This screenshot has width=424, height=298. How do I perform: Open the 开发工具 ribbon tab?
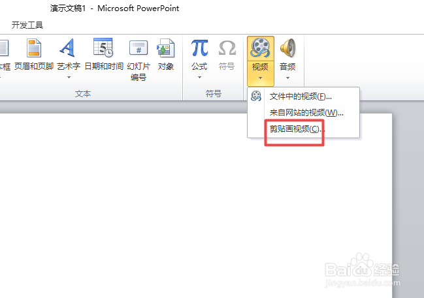[27, 25]
